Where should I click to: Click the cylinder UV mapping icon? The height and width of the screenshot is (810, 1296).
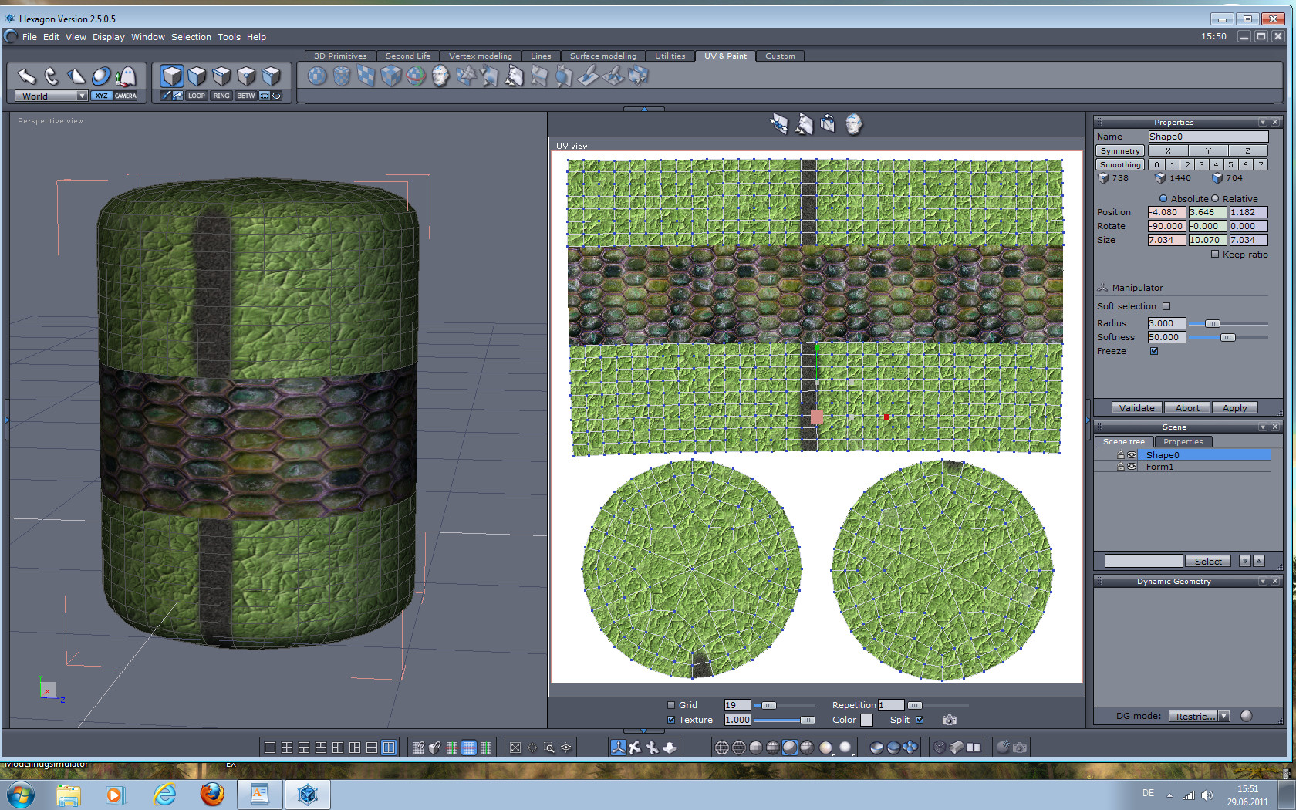[341, 76]
